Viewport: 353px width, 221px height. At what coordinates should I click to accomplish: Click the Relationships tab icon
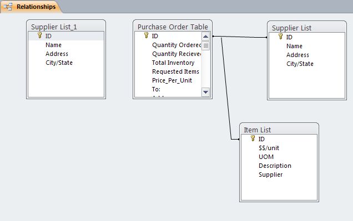point(8,7)
